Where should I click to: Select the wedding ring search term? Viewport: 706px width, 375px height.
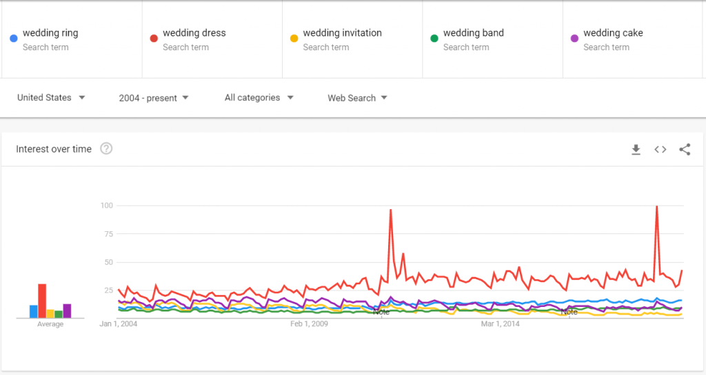[x=50, y=33]
